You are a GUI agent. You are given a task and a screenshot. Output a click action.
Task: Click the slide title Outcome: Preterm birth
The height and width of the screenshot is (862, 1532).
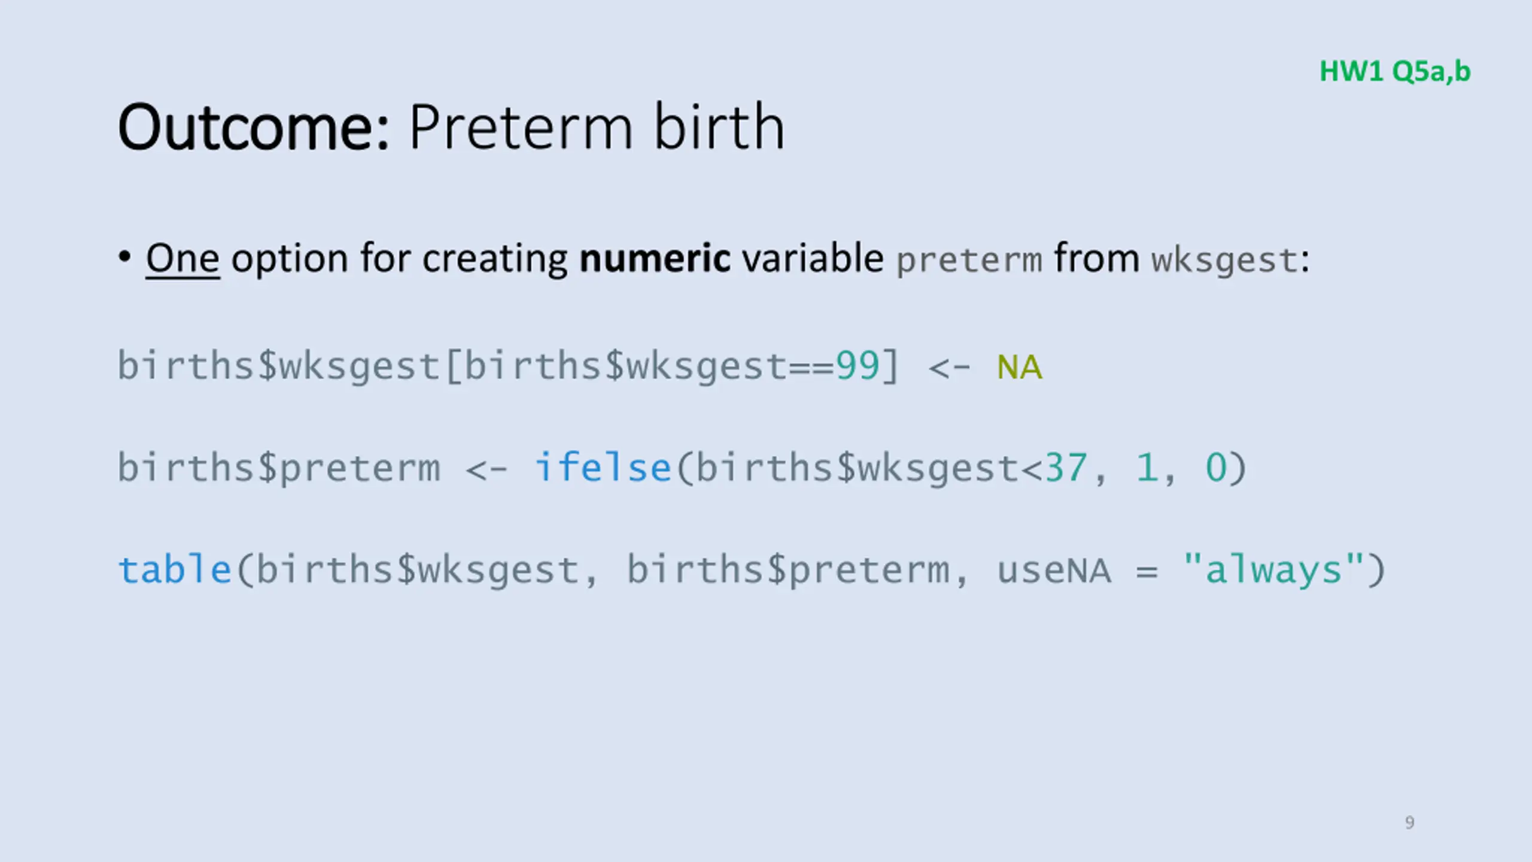[451, 127]
